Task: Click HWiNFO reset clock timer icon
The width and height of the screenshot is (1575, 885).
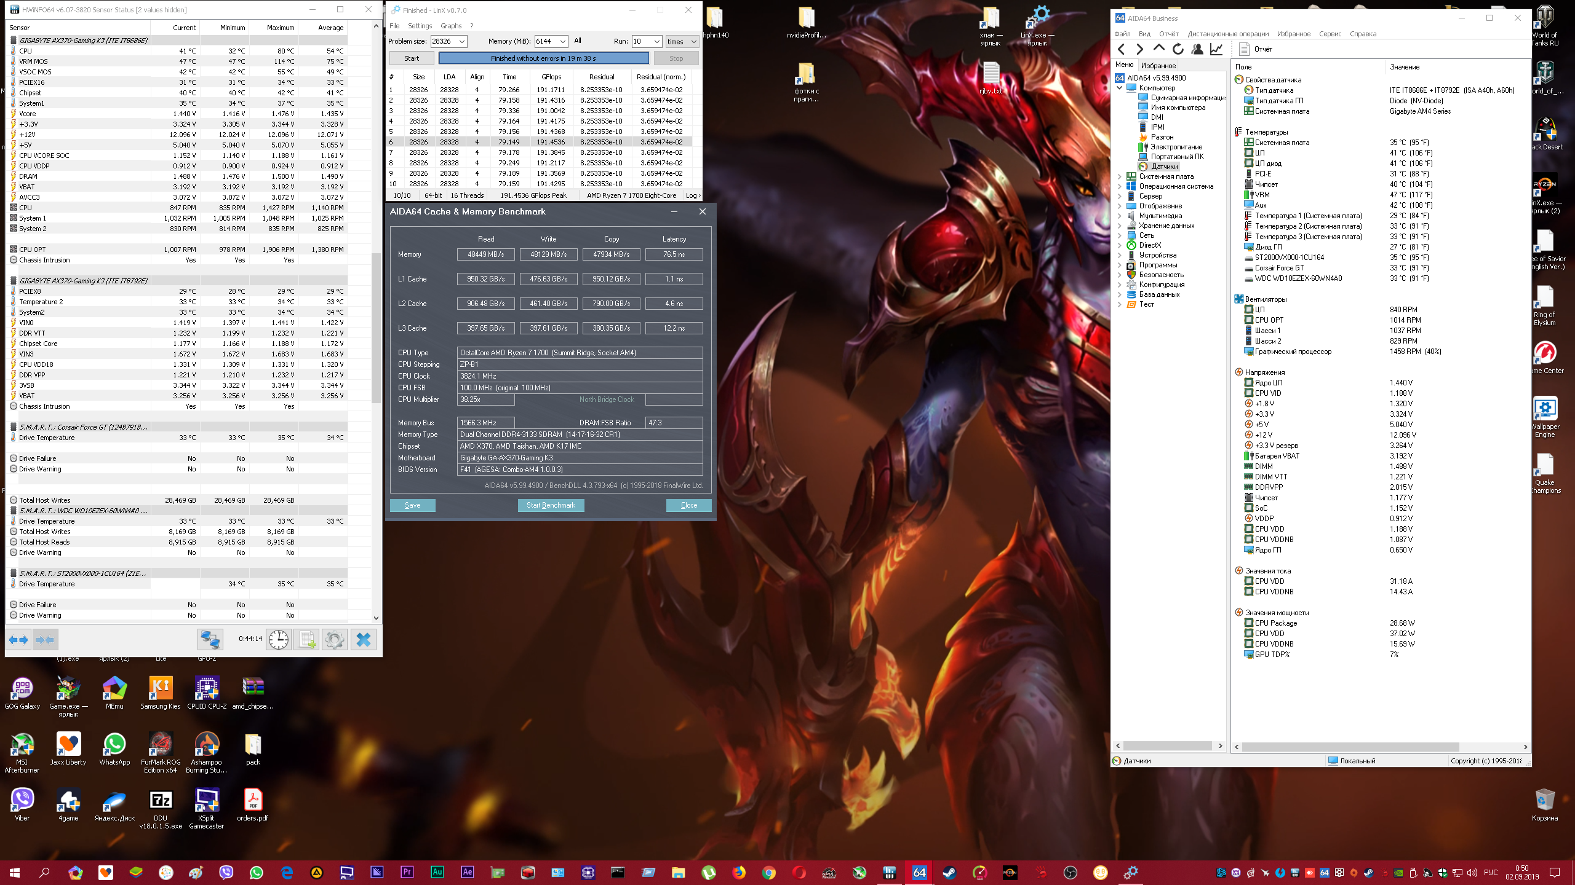Action: point(279,640)
